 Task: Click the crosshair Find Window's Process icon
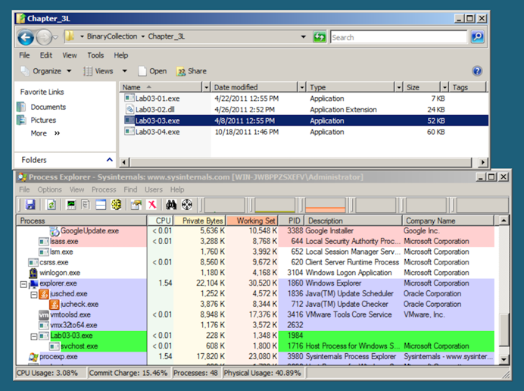[187, 205]
